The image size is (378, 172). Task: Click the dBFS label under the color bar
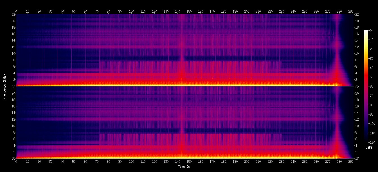tap(369, 147)
